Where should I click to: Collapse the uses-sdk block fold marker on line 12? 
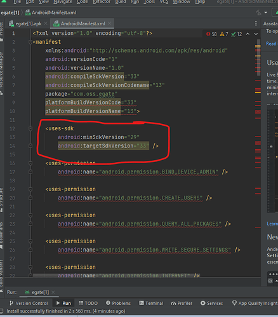click(30, 128)
